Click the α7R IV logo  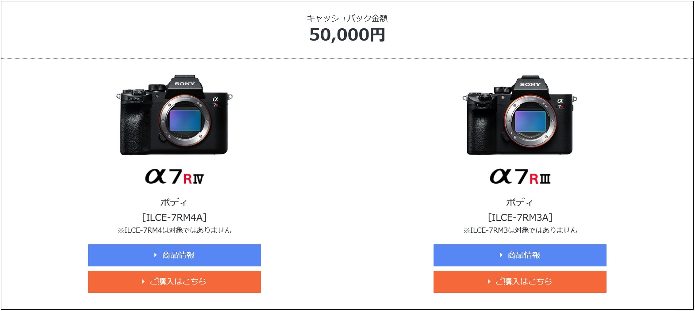pyautogui.click(x=174, y=176)
